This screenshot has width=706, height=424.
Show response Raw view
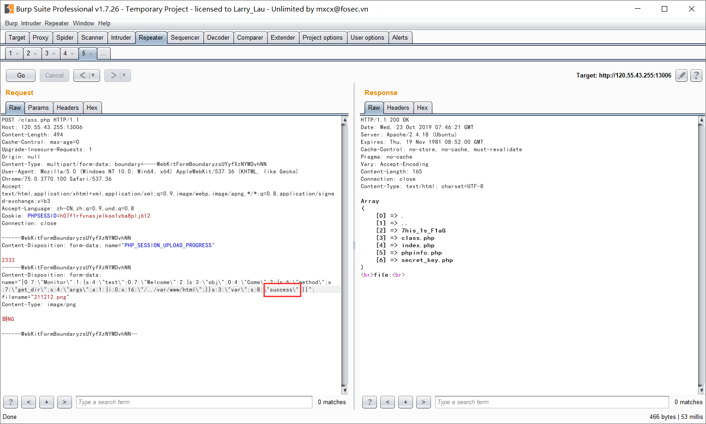[374, 108]
